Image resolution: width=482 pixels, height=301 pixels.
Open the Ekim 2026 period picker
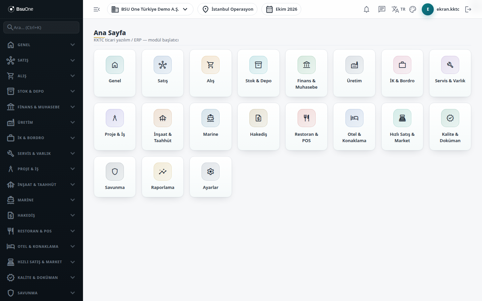pos(282,9)
